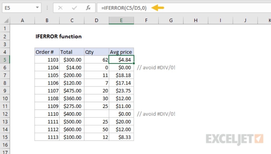This screenshot has height=154, width=271.
Task: Click the Cancel X icon in formula bar
Action: (60, 8)
